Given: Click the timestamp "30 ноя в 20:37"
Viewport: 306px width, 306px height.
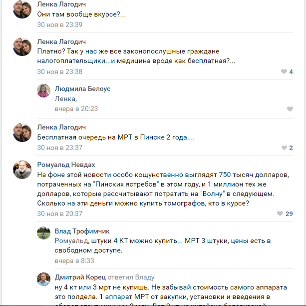Looking at the screenshot, I should (x=60, y=213).
